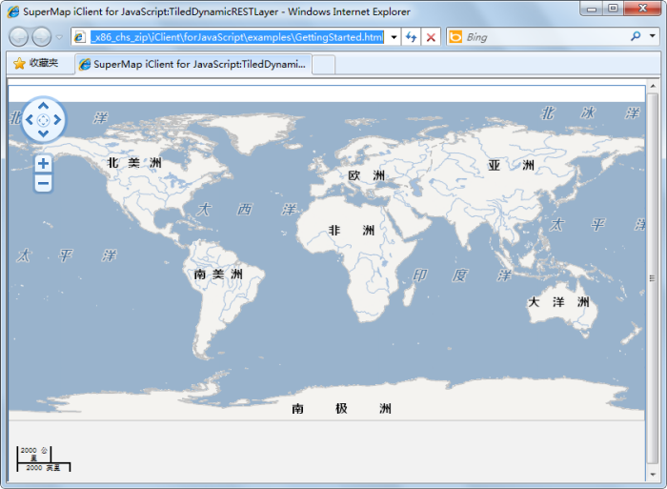Pan the map right with the east arrow
Screen dimensions: 667x489
tap(58, 120)
